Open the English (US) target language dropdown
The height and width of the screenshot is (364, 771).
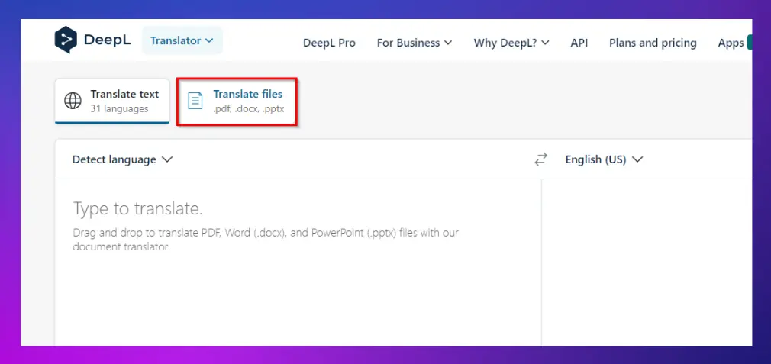[604, 159]
